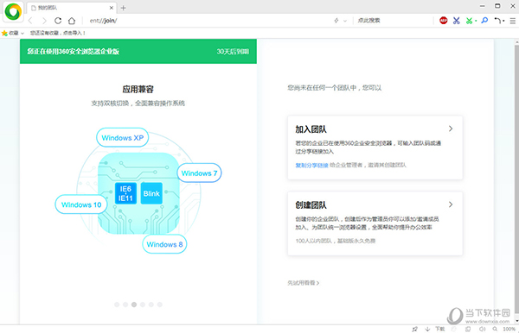
Task: Click the Windows 8 bubble
Action: coord(164,244)
